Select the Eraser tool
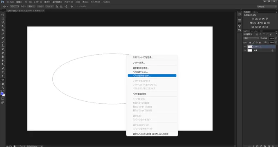Image resolution: width=278 pixels, height=147 pixels. pos(3,53)
